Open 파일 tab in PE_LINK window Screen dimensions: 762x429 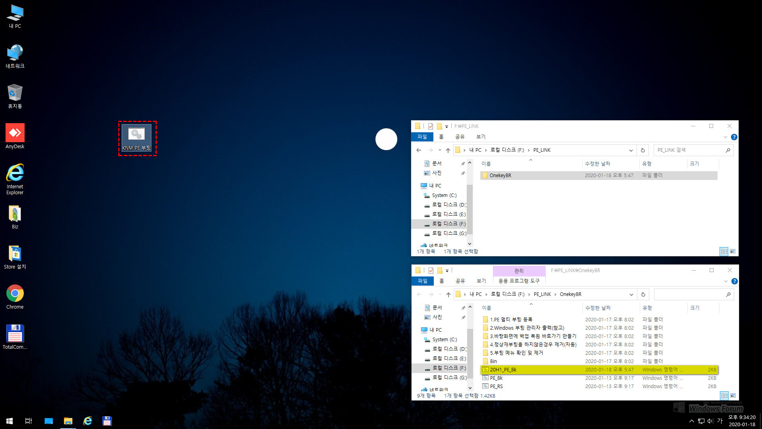tap(422, 137)
